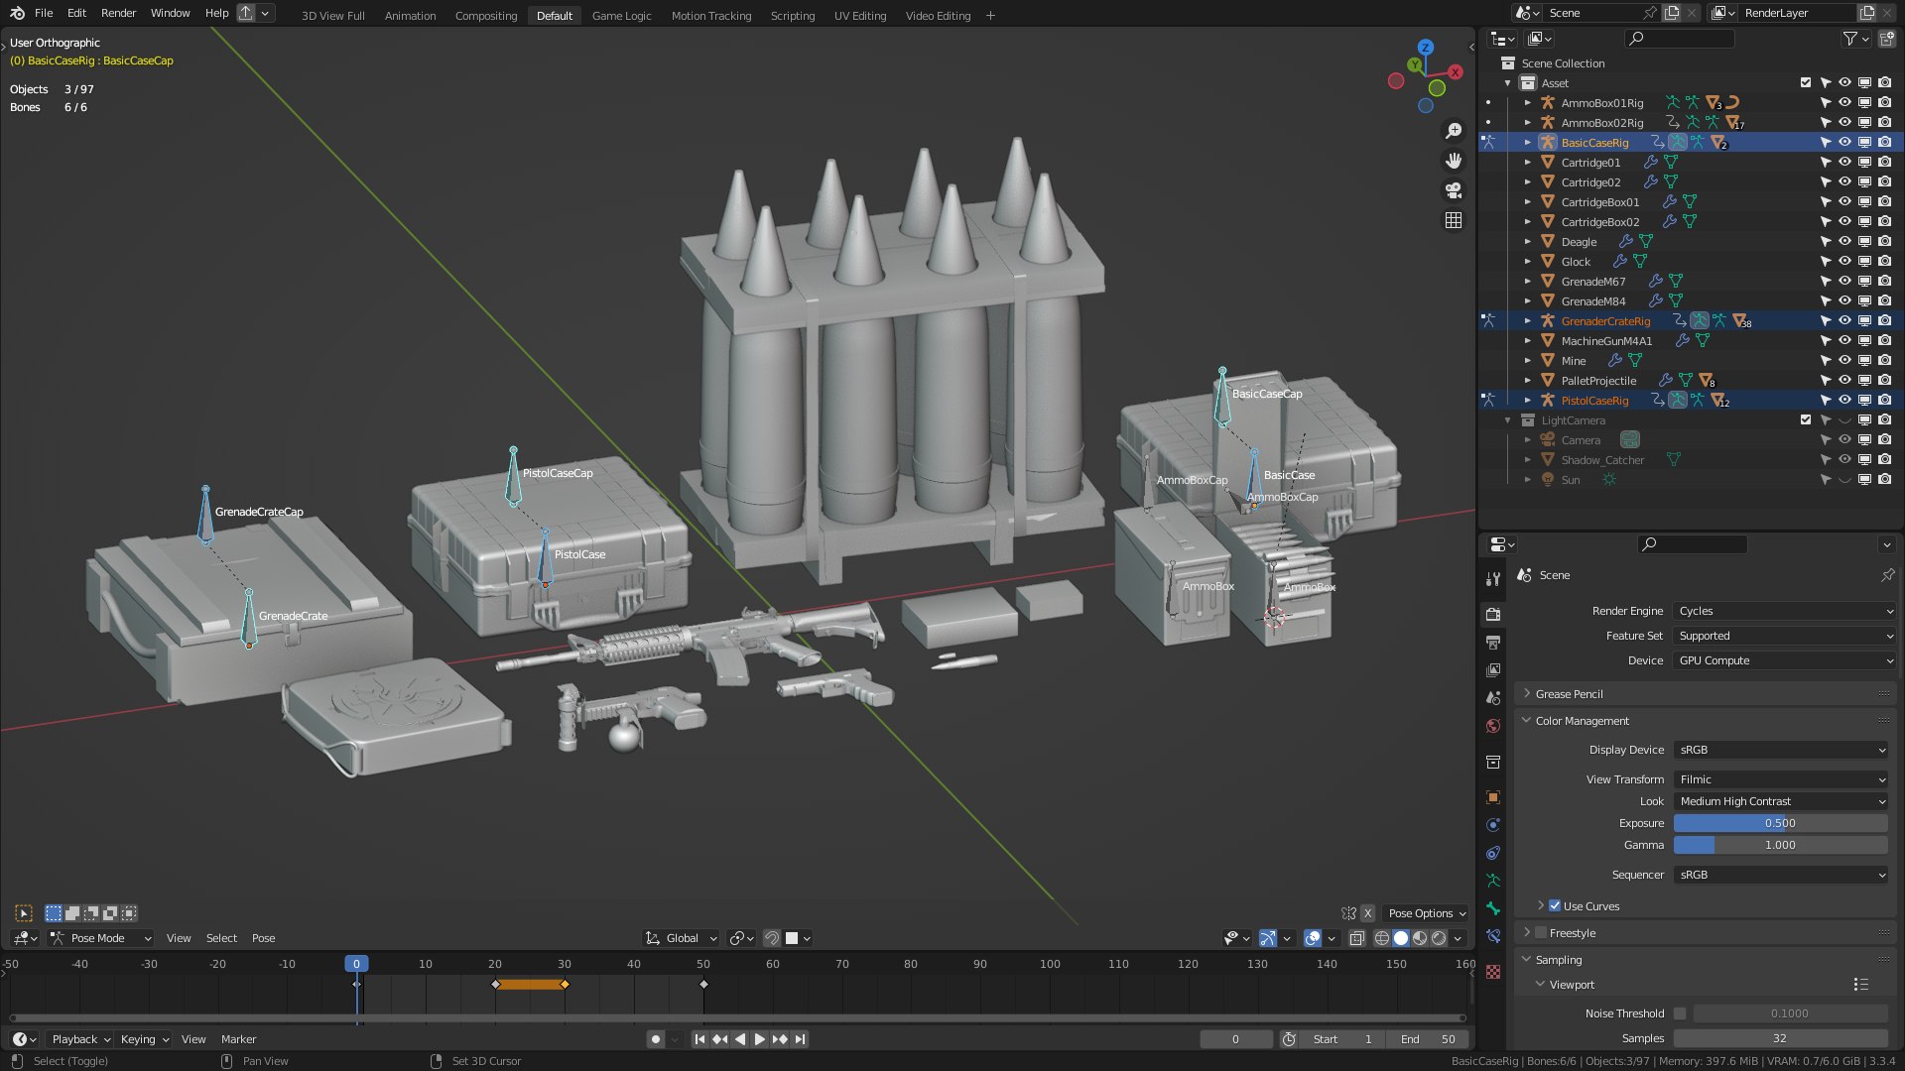This screenshot has width=1905, height=1071.
Task: Open the Bone properties tab
Action: tap(1493, 908)
